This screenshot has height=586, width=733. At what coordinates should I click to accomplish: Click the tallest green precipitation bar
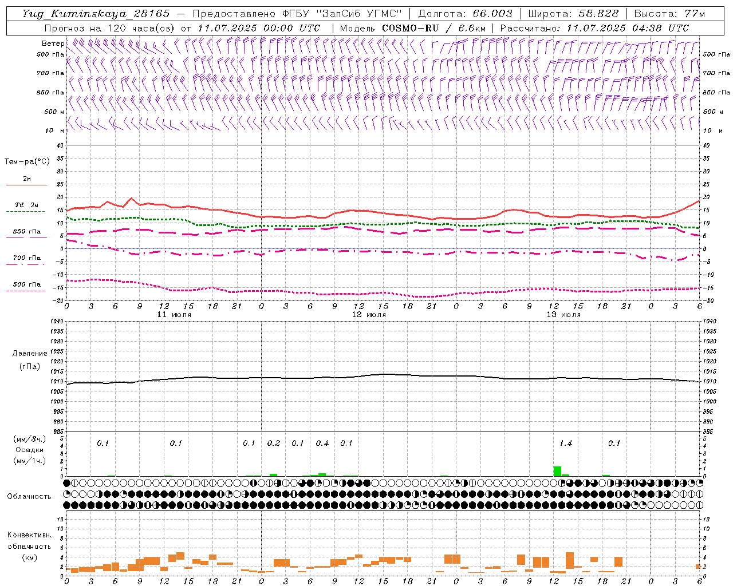(x=557, y=471)
